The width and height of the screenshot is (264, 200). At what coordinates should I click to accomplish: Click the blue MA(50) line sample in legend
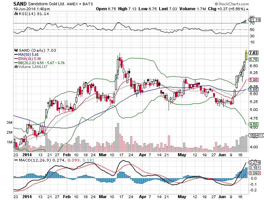pyautogui.click(x=16, y=55)
